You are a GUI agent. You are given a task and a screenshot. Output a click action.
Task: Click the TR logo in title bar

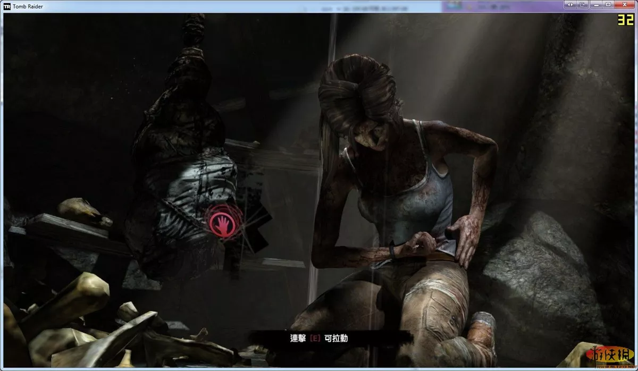point(7,6)
